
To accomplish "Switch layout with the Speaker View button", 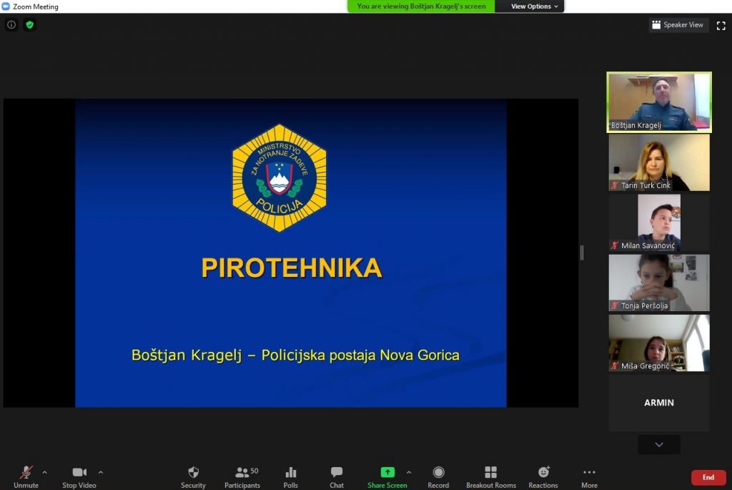I will coord(678,25).
